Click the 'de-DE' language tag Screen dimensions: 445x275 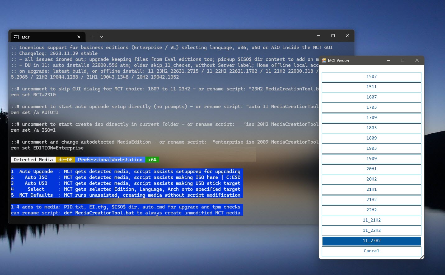click(x=65, y=160)
